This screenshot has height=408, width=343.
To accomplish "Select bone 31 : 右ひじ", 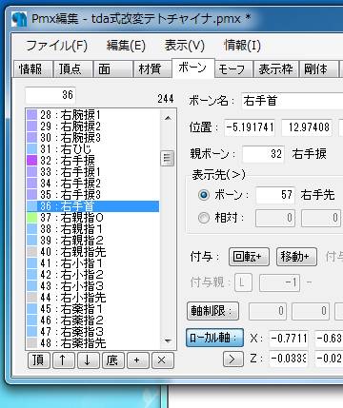I will [x=92, y=149].
